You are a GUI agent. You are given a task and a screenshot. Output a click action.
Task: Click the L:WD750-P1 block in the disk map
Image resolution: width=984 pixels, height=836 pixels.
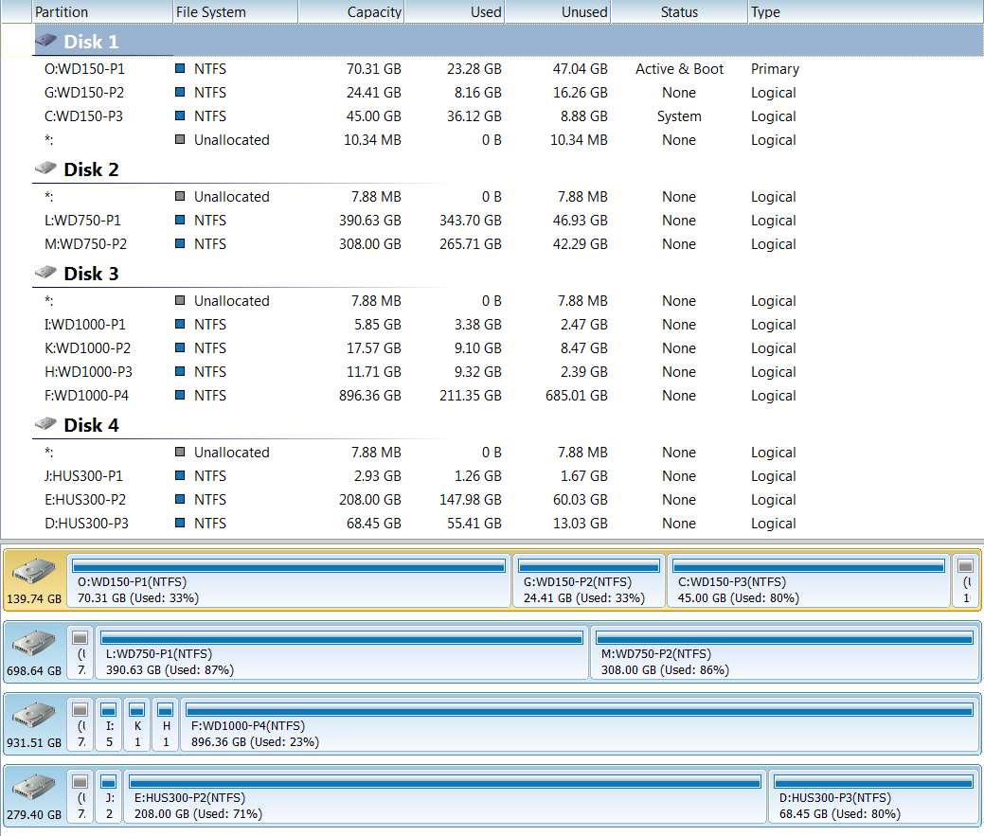(341, 652)
